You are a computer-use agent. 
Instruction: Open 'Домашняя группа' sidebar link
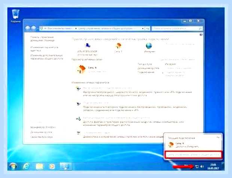click(41, 132)
